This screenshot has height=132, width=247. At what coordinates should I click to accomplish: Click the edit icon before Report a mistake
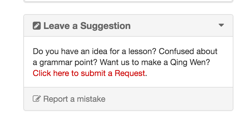37,99
